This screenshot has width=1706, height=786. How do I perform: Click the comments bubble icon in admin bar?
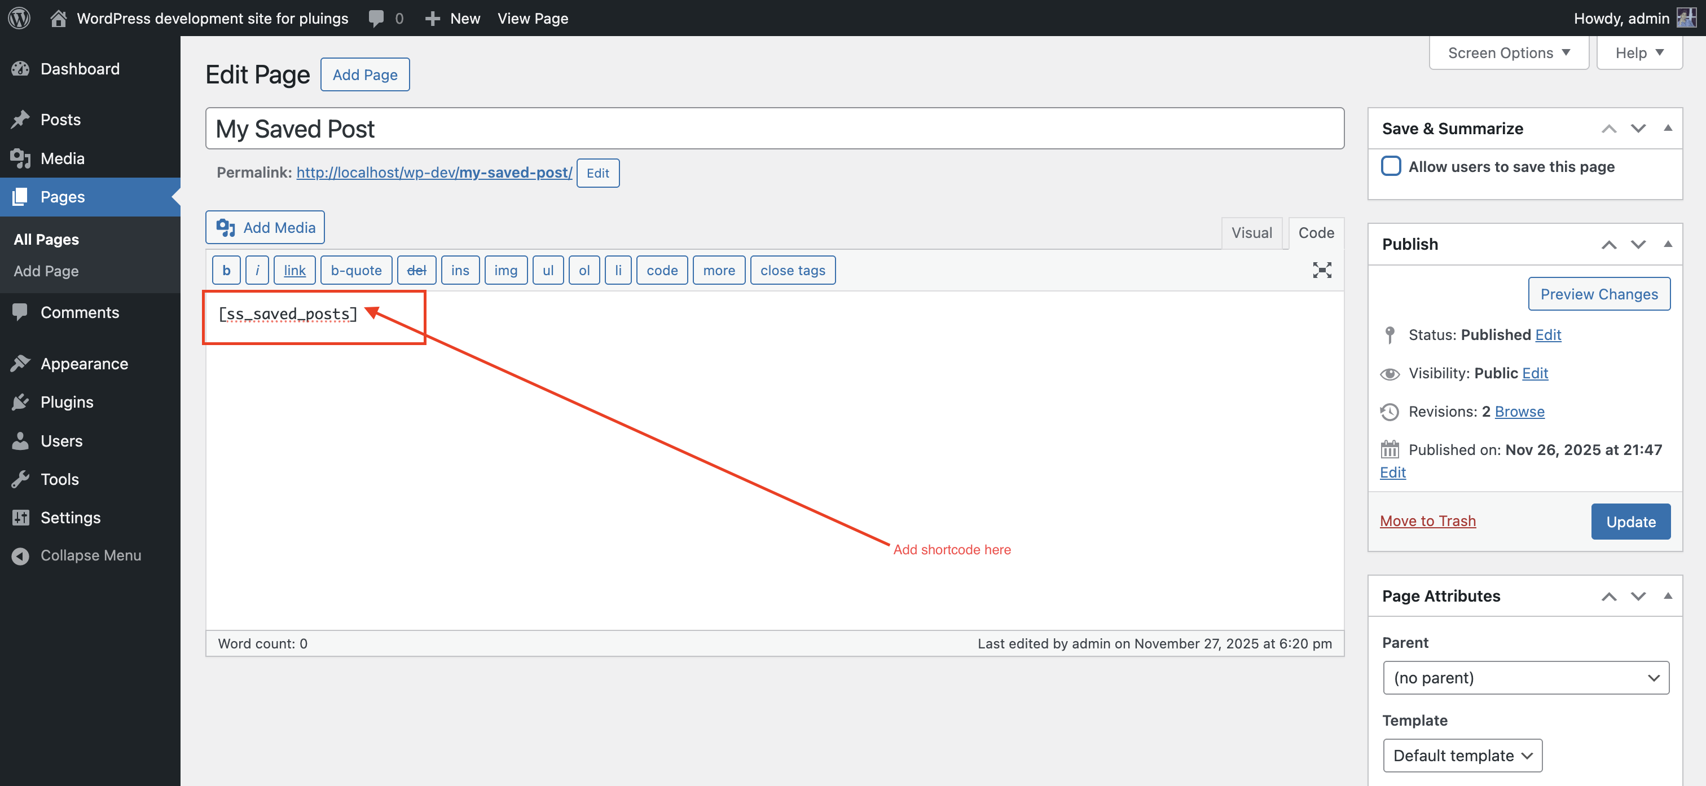[x=376, y=18]
